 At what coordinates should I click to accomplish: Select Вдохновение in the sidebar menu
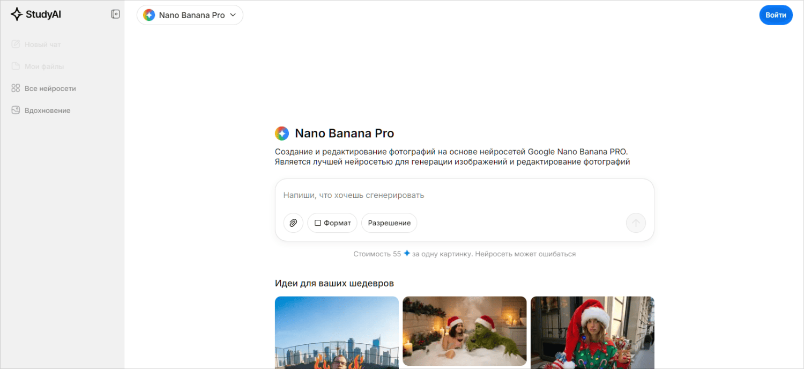(x=48, y=110)
